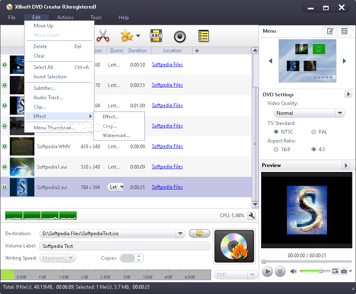Choose Audio Track... menu entry
Image resolution: width=356 pixels, height=294 pixels.
pos(59,98)
